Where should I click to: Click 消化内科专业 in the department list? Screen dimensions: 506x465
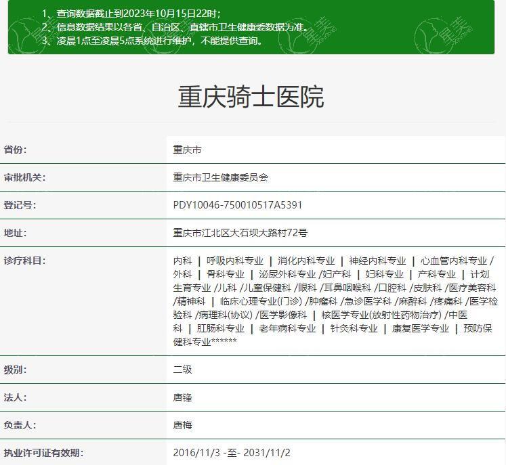(x=306, y=261)
